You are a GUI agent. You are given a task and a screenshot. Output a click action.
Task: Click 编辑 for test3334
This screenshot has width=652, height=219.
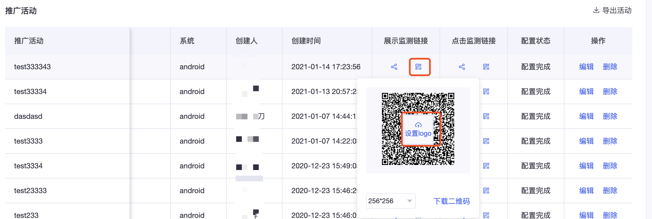(586, 166)
